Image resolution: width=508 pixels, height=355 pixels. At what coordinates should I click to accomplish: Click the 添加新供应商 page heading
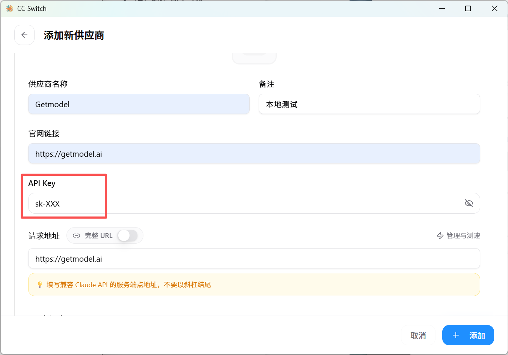[x=74, y=35]
